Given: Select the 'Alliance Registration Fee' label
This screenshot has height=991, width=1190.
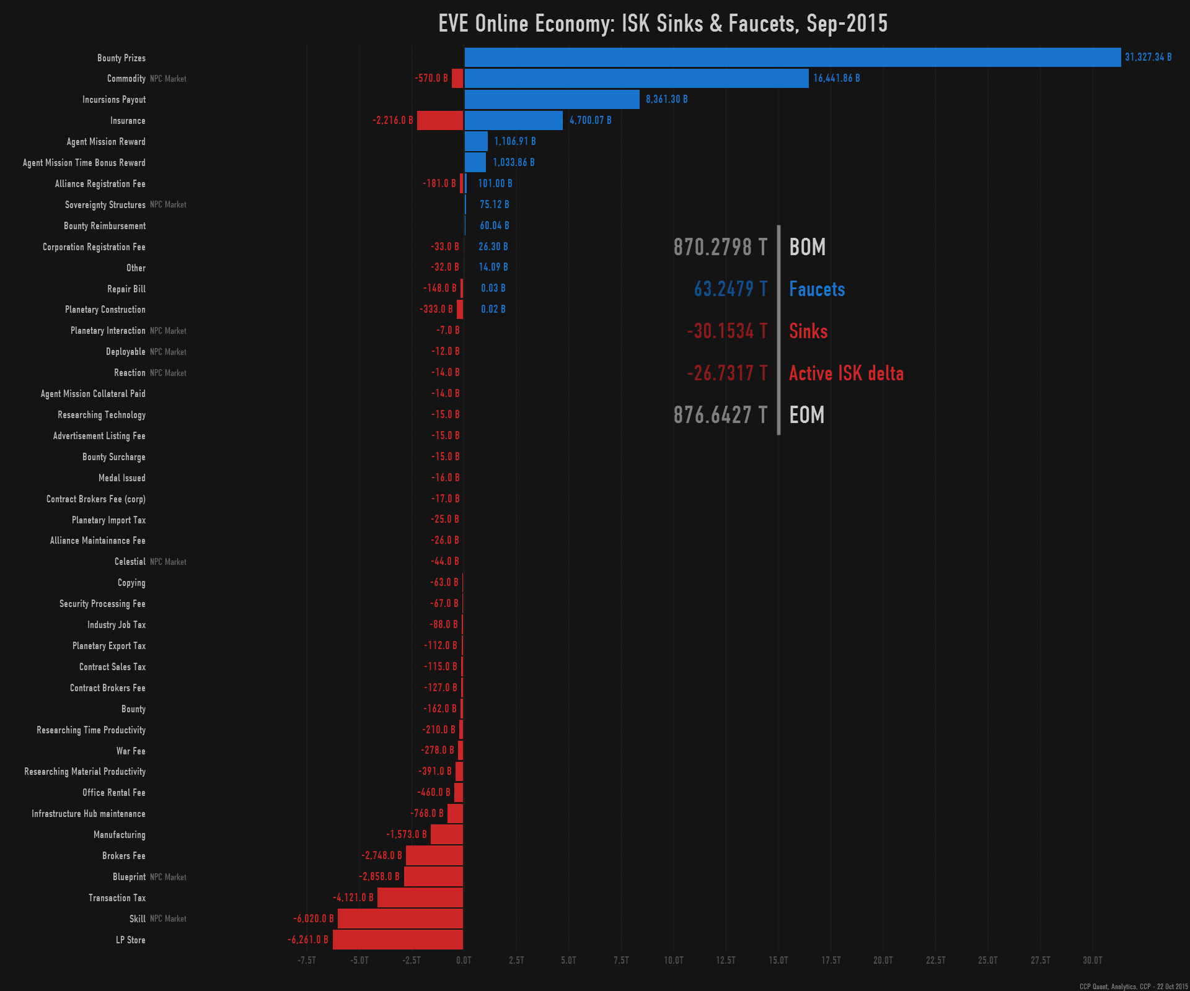Looking at the screenshot, I should pos(100,184).
